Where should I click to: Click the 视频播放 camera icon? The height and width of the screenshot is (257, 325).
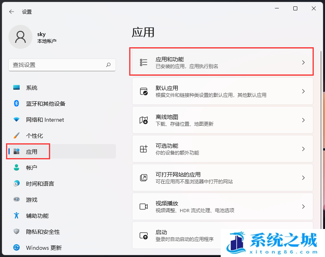tap(144, 207)
